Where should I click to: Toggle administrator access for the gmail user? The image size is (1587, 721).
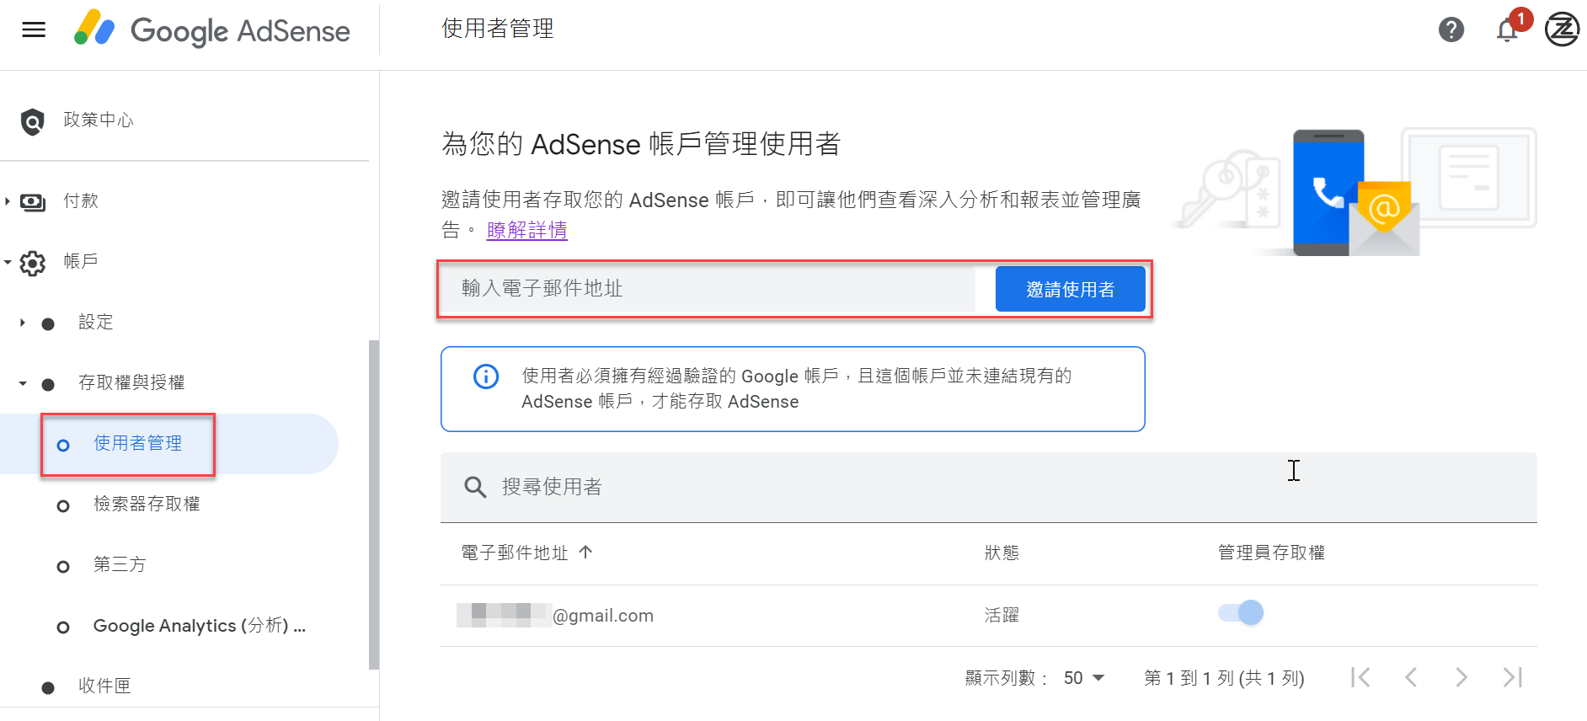1241,612
